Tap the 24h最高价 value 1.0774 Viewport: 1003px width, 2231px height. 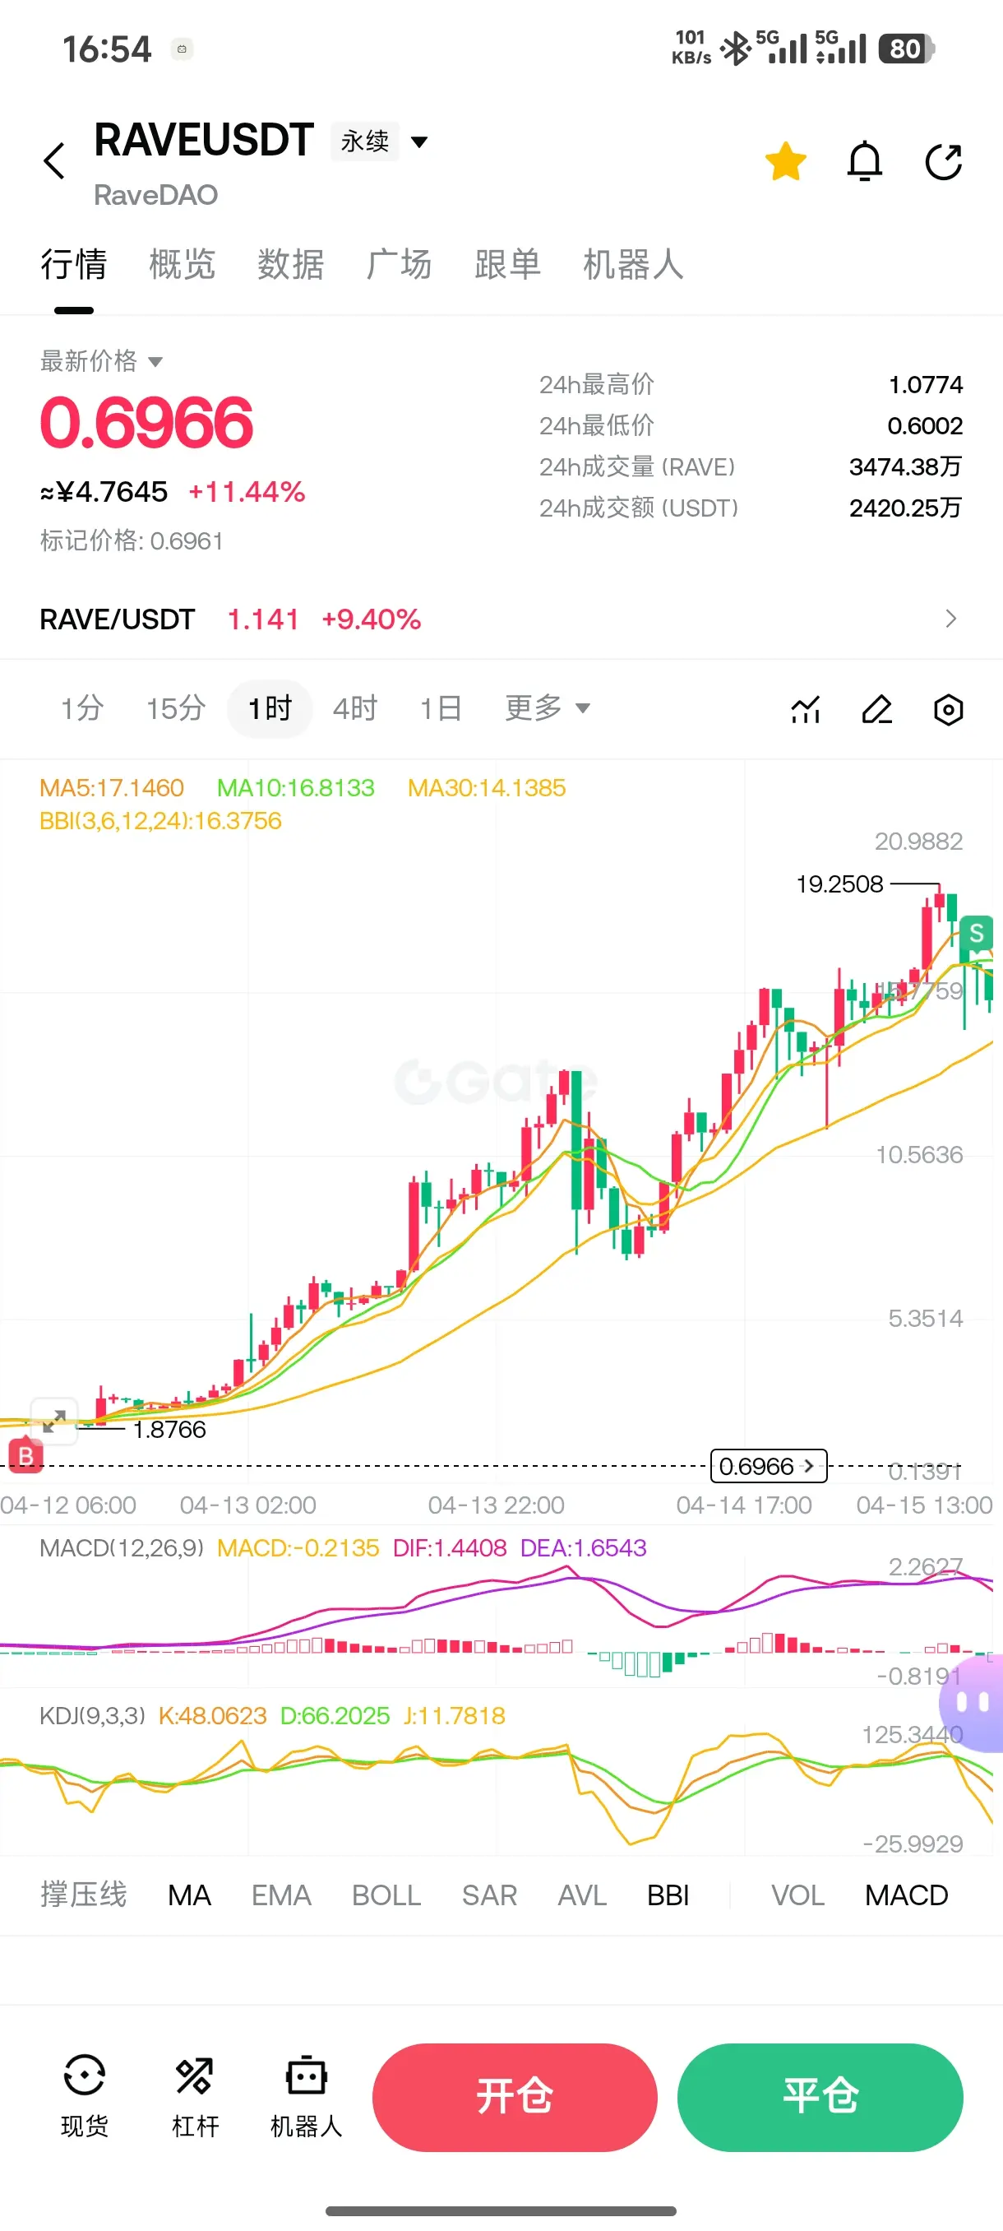(926, 383)
